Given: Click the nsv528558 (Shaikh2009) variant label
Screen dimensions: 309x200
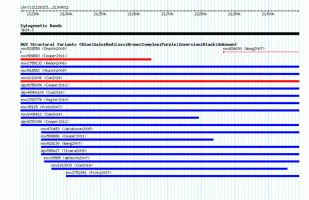Looking at the screenshot, I should [44, 49].
